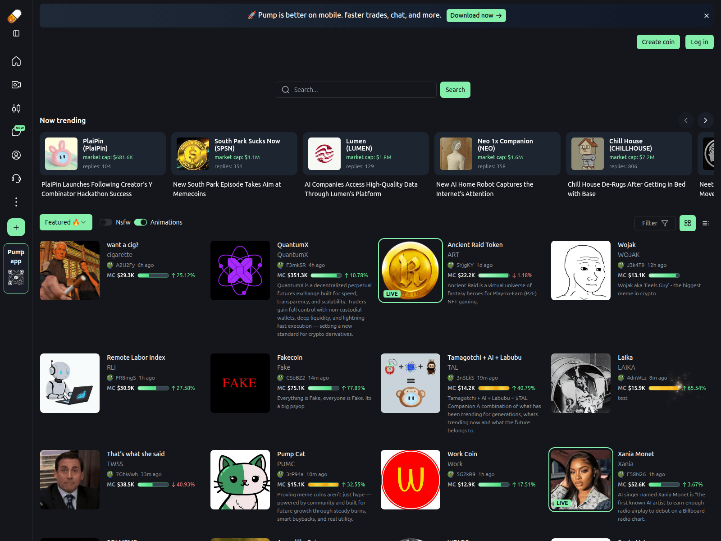Open the want a cig? thumbnail
The image size is (721, 541).
pyautogui.click(x=70, y=270)
